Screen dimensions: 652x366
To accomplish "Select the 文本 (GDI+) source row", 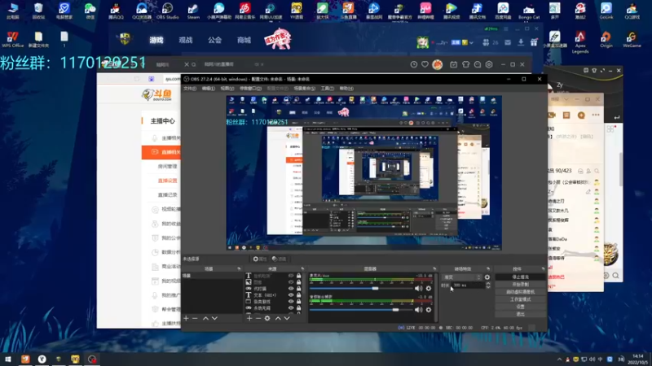I will click(273, 295).
